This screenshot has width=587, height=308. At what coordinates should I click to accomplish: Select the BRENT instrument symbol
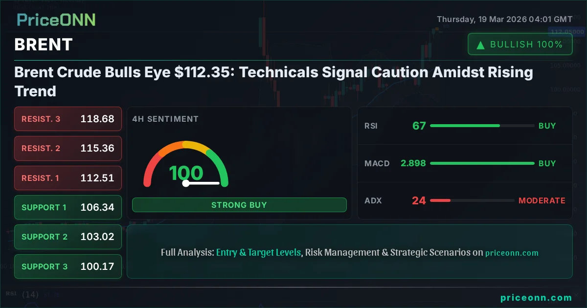(x=43, y=44)
